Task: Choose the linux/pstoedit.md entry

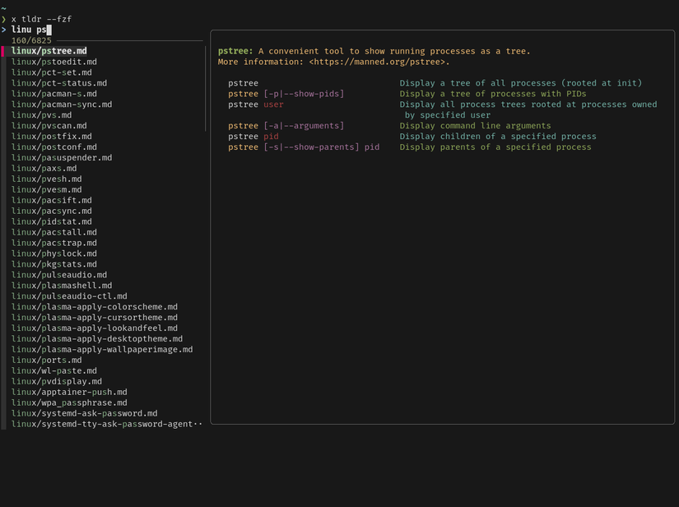Action: click(53, 62)
